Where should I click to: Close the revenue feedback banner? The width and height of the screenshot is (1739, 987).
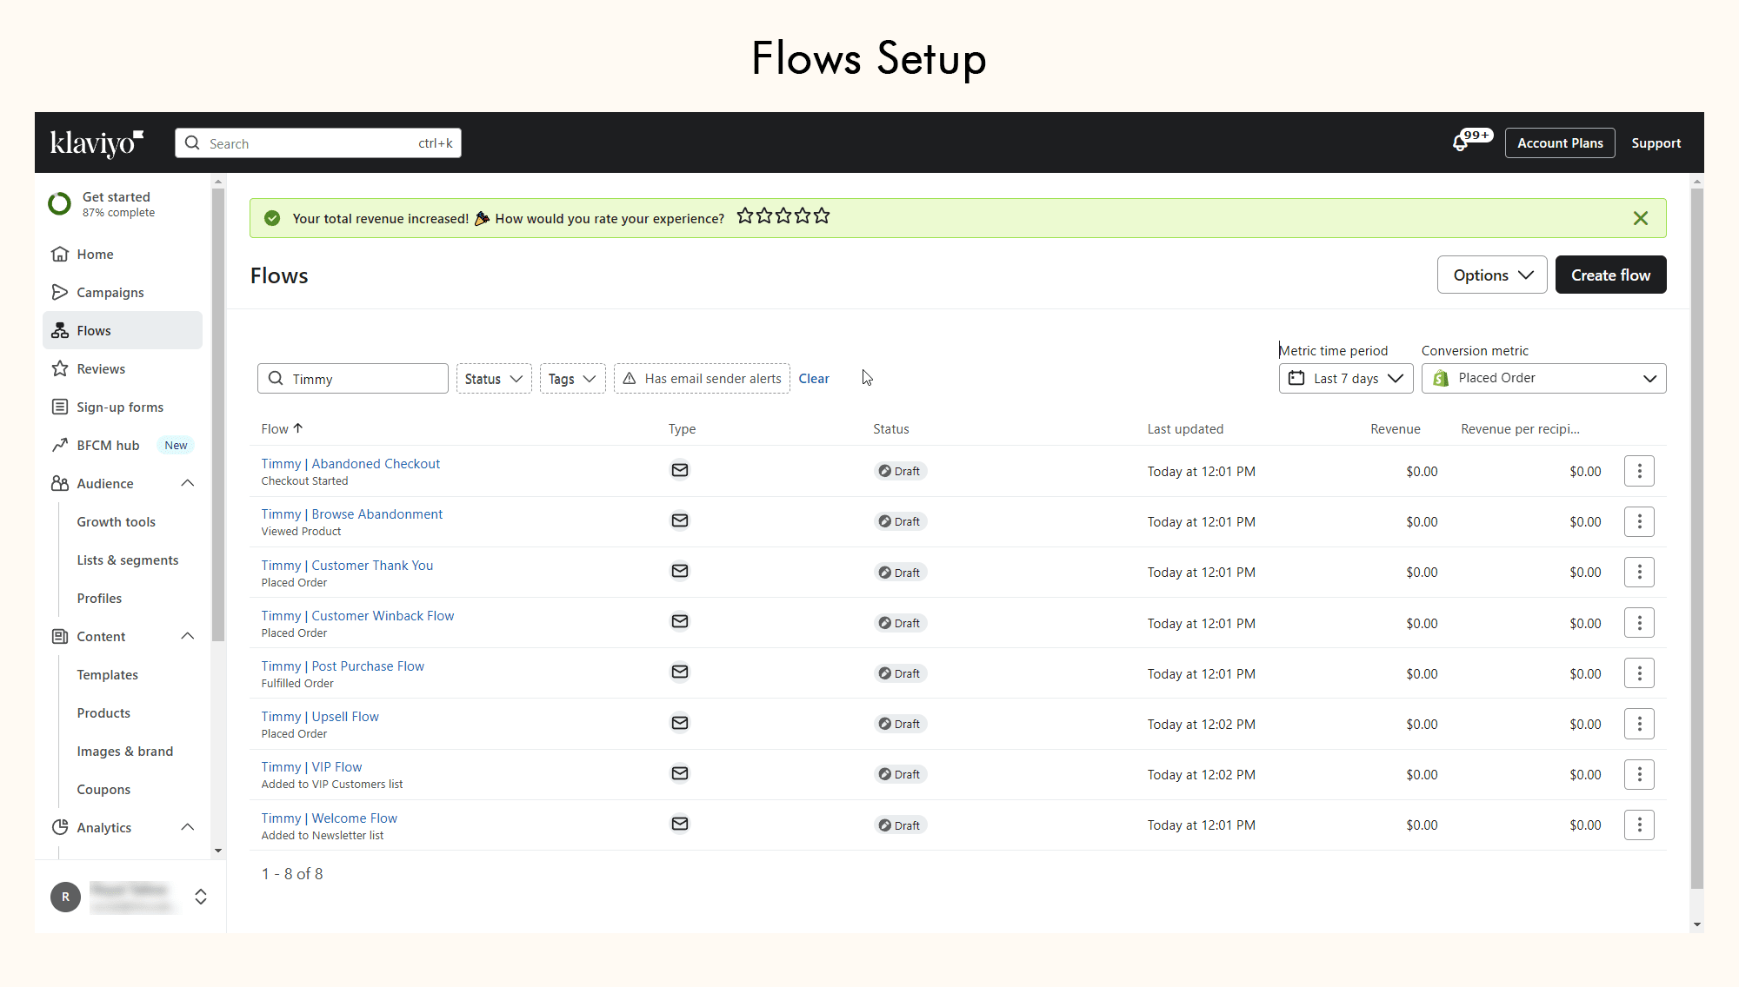pyautogui.click(x=1640, y=218)
